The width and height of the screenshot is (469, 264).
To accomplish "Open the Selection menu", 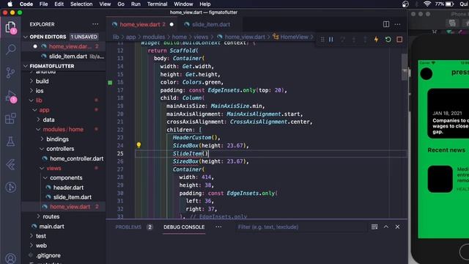I will pyautogui.click(x=81, y=4).
